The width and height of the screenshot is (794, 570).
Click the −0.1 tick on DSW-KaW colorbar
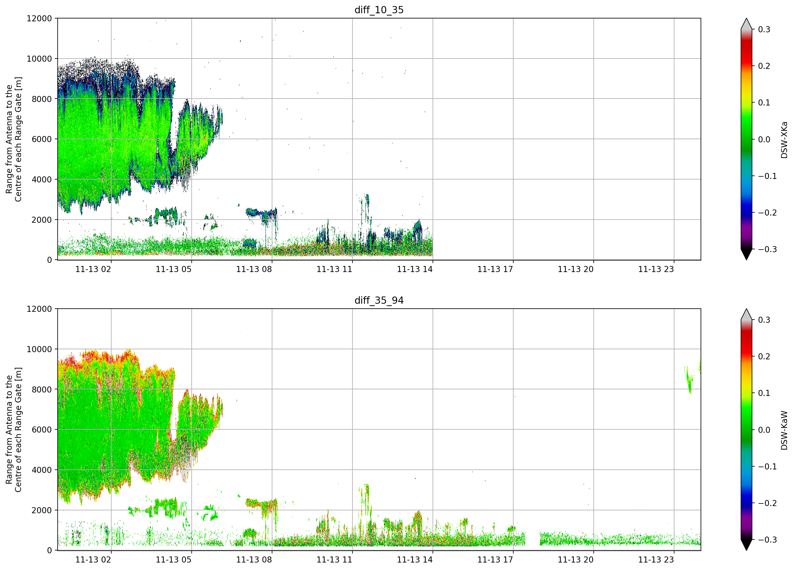coord(767,467)
